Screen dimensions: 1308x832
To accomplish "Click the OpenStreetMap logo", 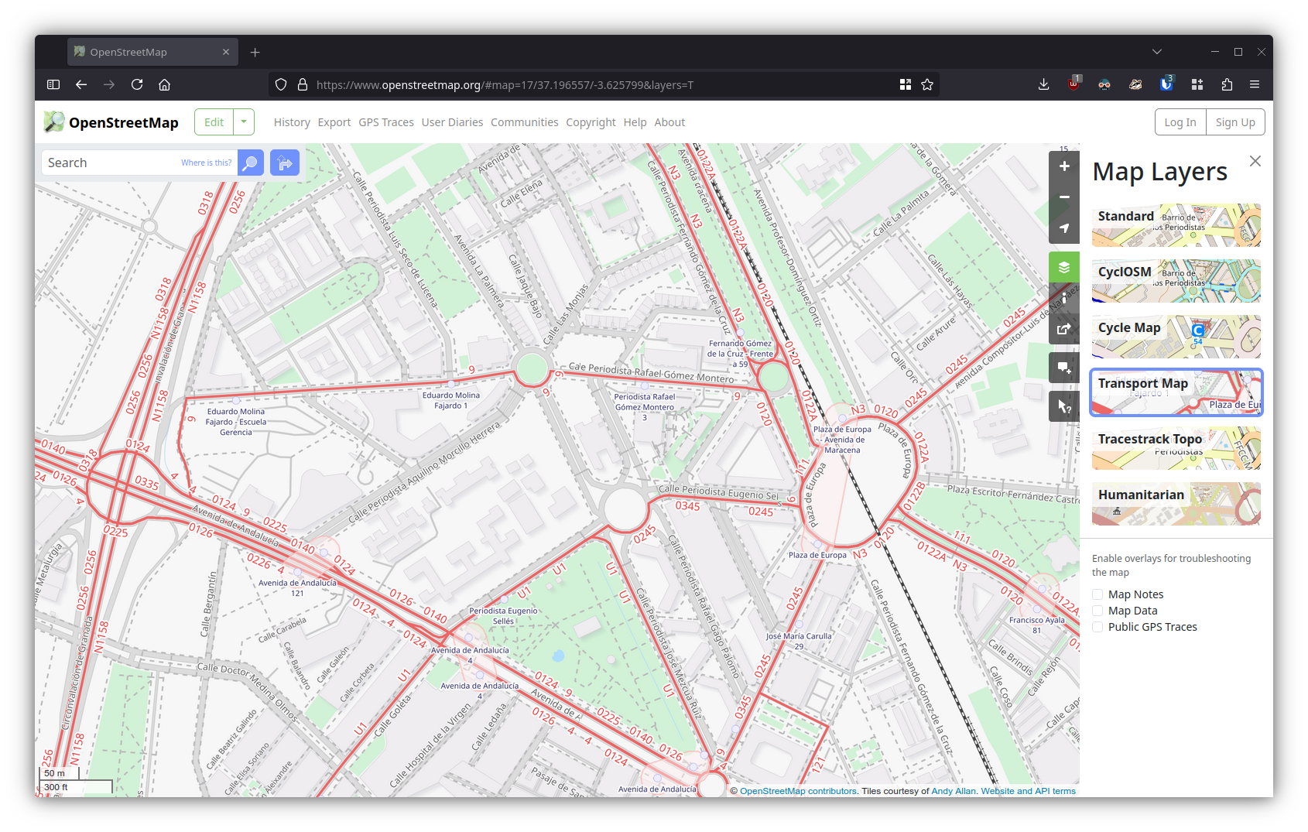I will click(111, 122).
